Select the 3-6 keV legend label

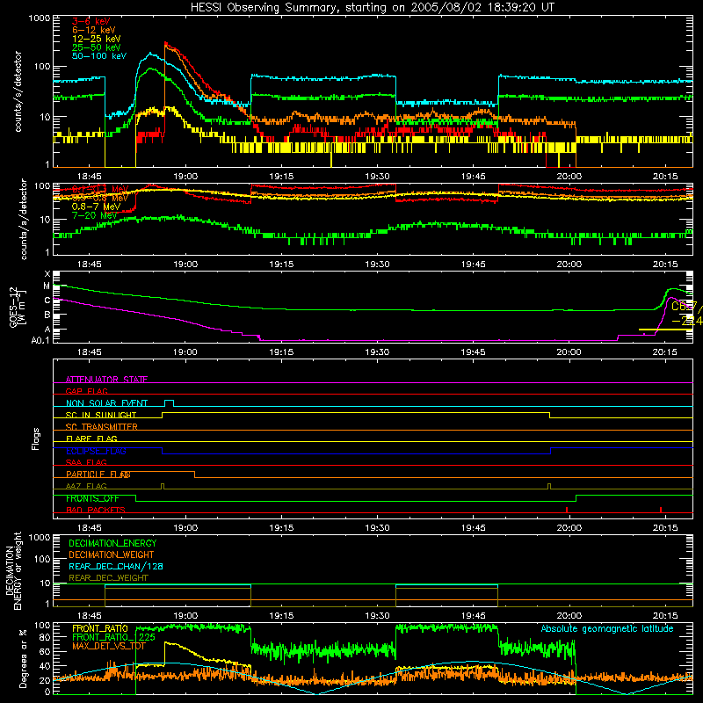coord(91,21)
